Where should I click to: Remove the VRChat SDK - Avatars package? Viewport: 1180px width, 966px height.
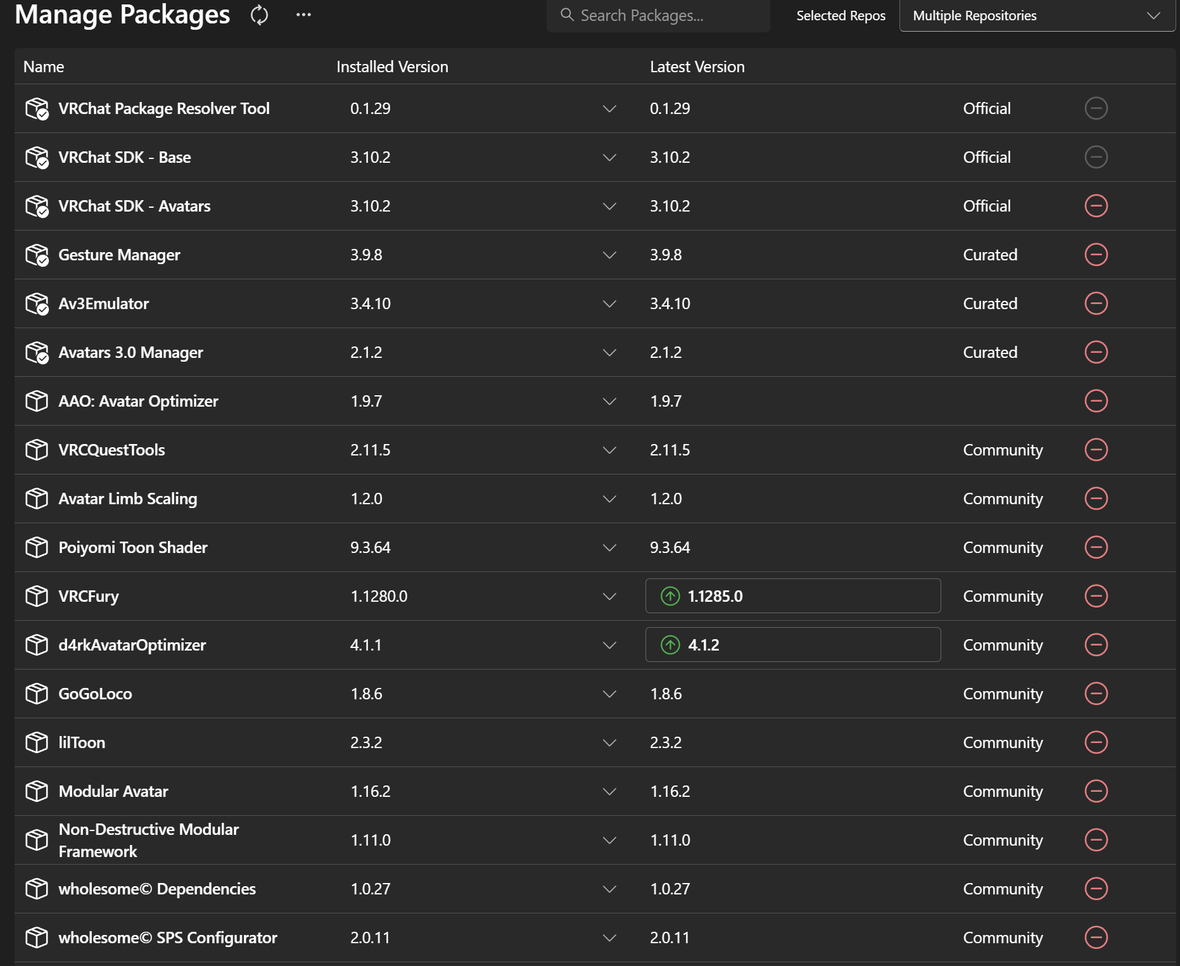pos(1096,206)
